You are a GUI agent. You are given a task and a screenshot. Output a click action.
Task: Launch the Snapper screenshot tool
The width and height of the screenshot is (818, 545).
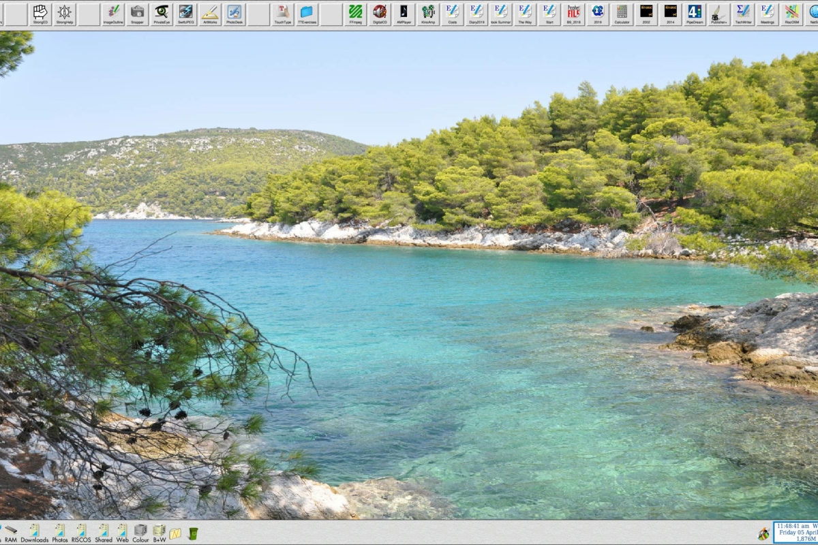(x=138, y=14)
